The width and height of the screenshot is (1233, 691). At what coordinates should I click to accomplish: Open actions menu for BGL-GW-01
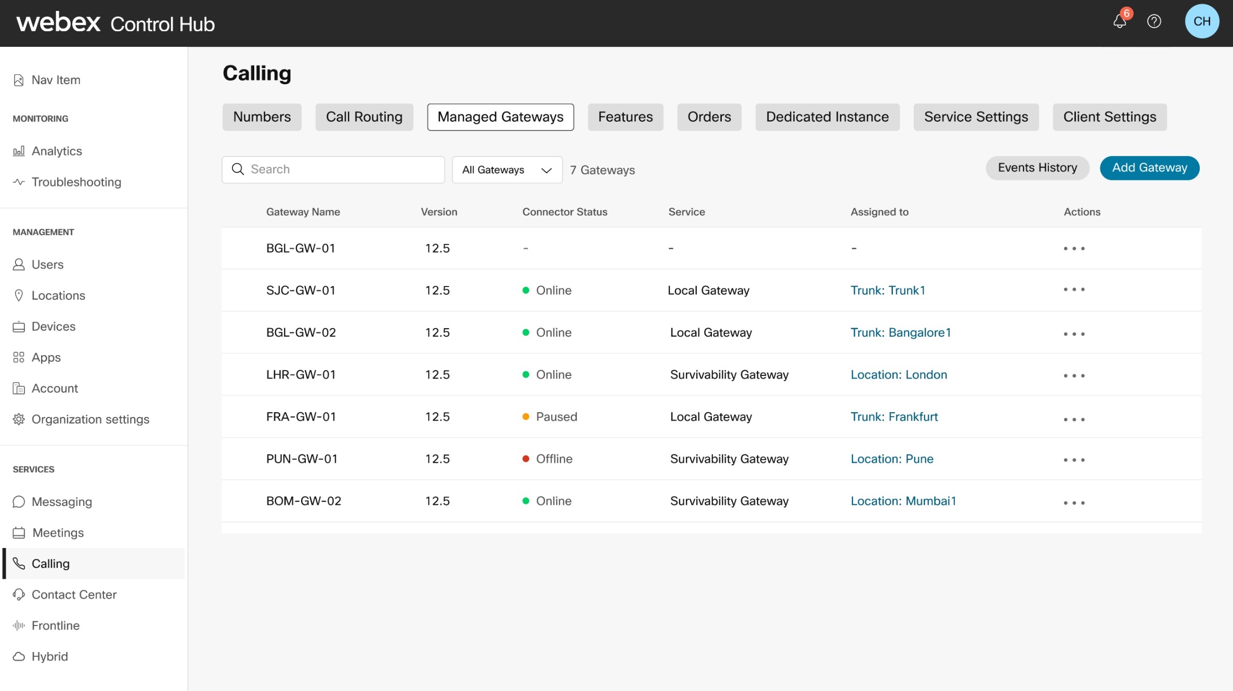click(1074, 249)
